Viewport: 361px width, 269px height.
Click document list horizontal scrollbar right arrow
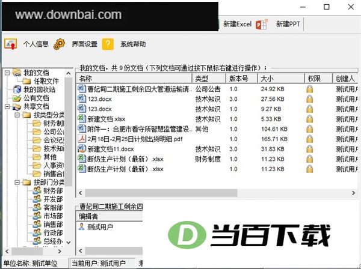click(x=354, y=193)
